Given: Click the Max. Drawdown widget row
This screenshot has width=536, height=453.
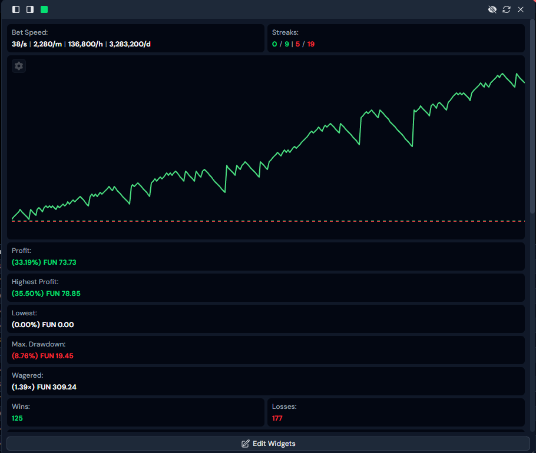Looking at the screenshot, I should pos(265,350).
